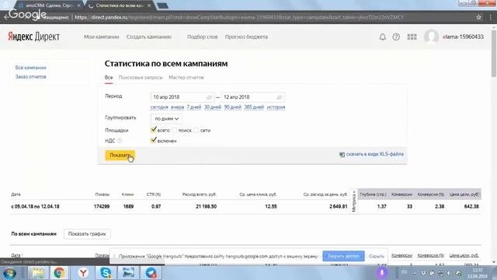The height and width of the screenshot is (280, 497).
Task: Toggle the всего platforms checkbox
Action: [x=154, y=130]
